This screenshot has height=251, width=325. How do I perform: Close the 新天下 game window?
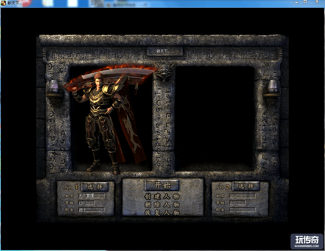317,2
